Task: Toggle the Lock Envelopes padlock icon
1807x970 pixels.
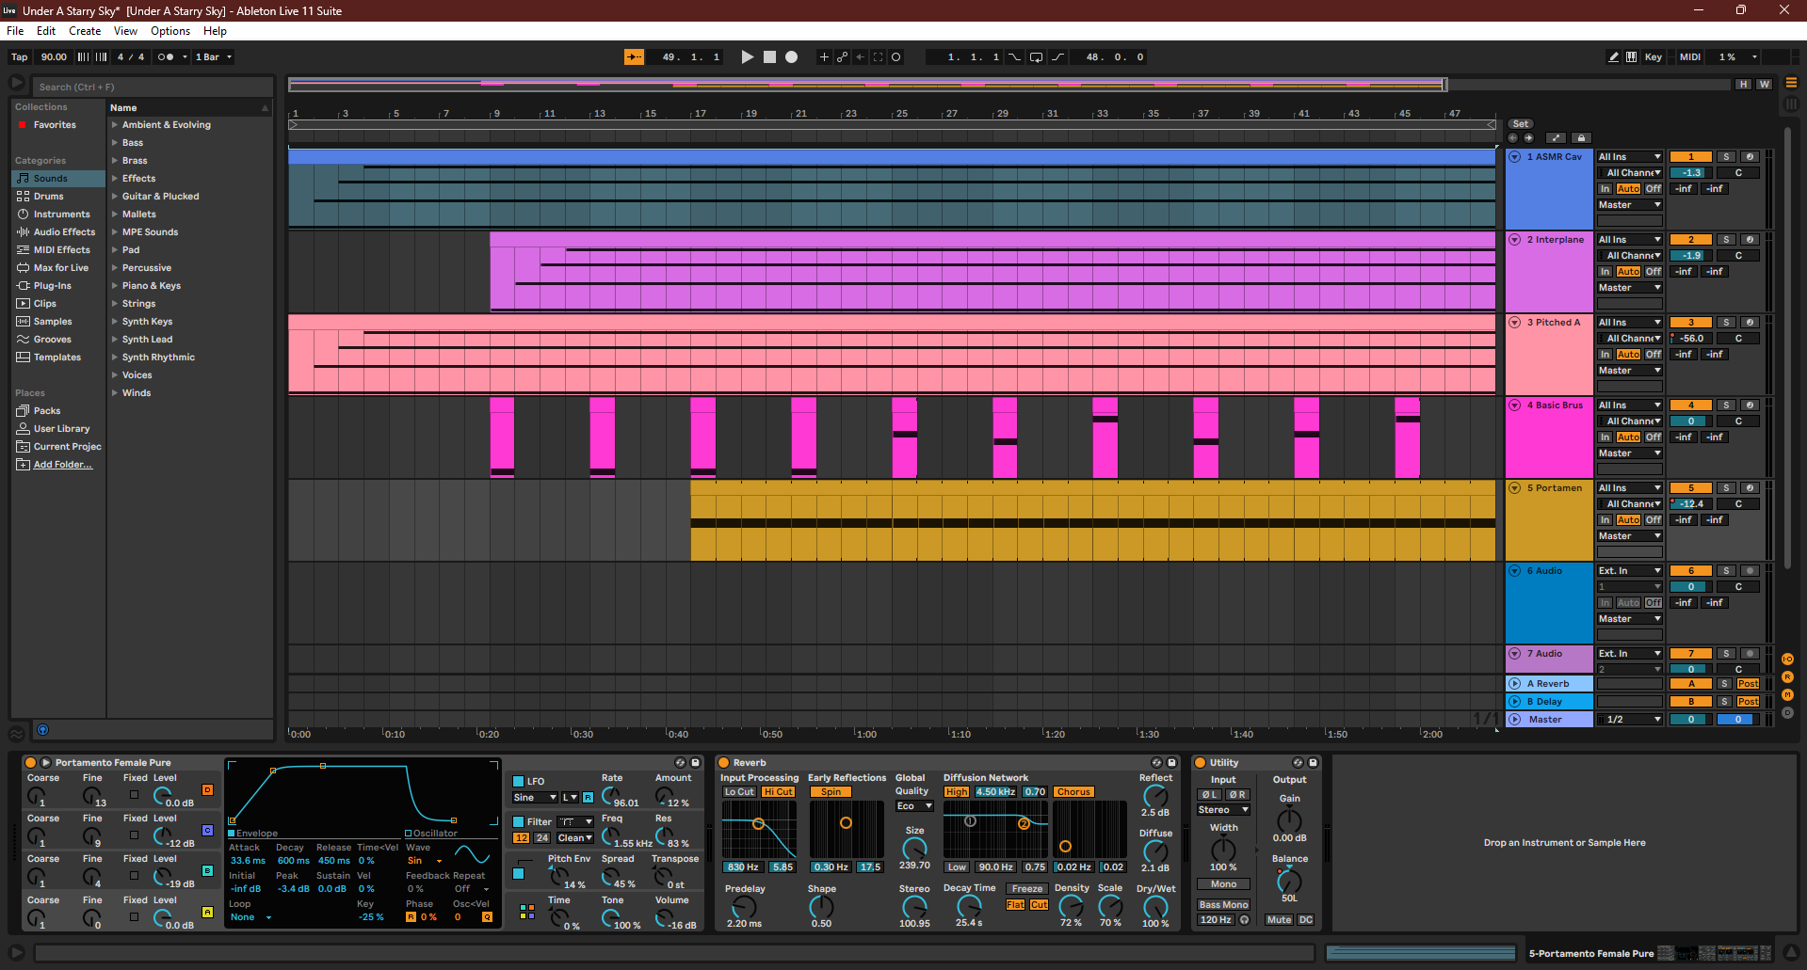Action: [x=1581, y=138]
